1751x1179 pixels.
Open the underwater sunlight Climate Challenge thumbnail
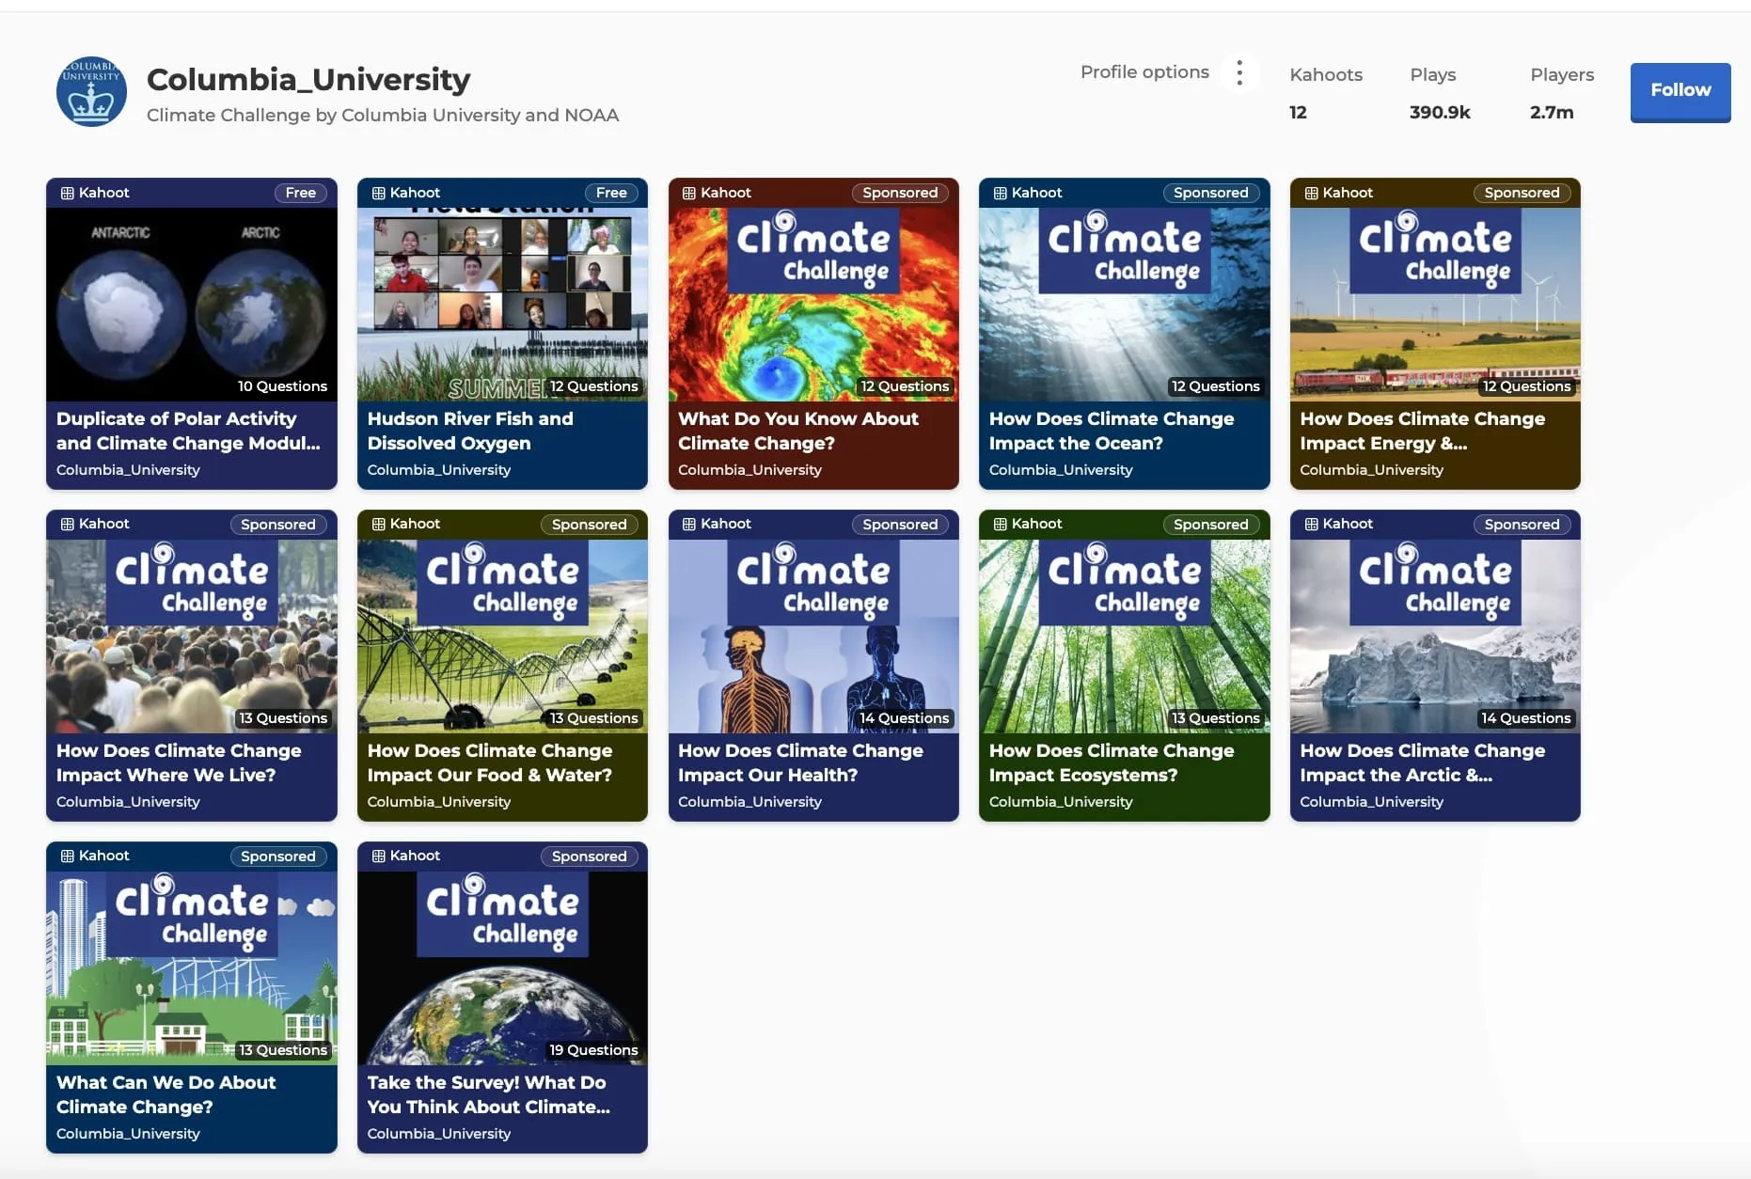tap(1125, 305)
